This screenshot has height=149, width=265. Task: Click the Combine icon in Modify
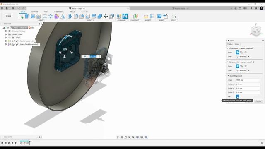(100, 16)
